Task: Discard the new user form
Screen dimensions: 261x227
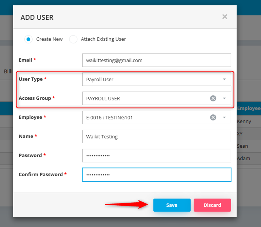Action: click(x=212, y=205)
